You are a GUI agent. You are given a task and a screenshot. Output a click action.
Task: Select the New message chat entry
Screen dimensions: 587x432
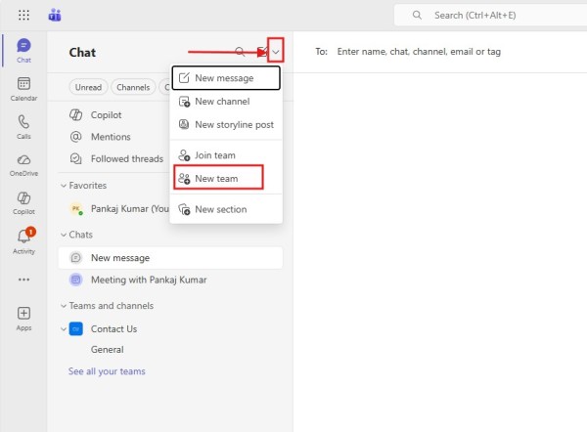pos(170,258)
